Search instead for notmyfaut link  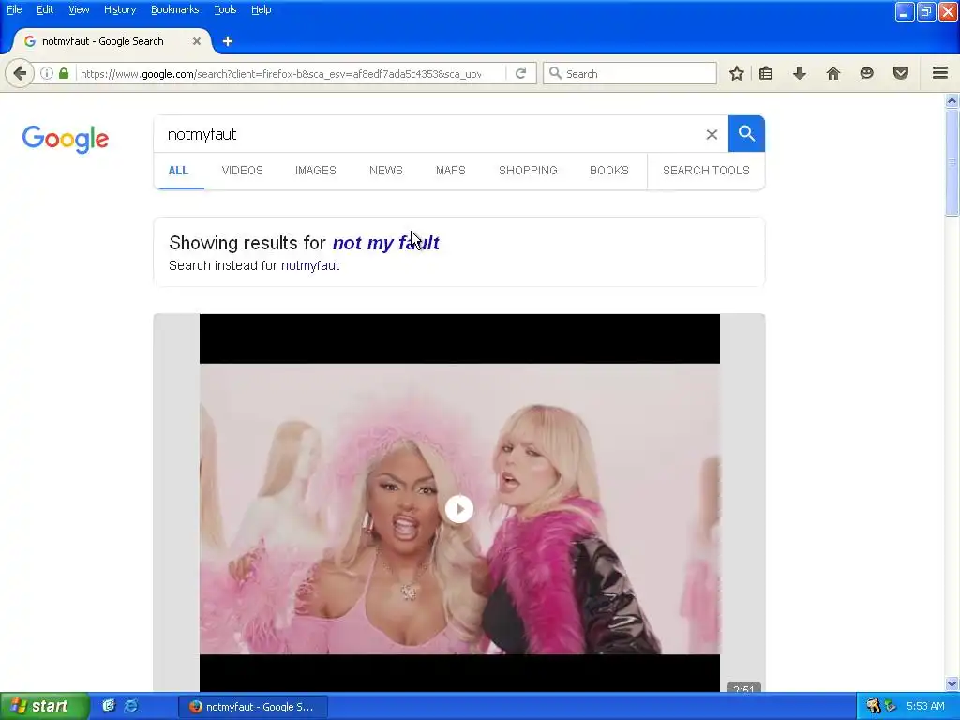309,265
